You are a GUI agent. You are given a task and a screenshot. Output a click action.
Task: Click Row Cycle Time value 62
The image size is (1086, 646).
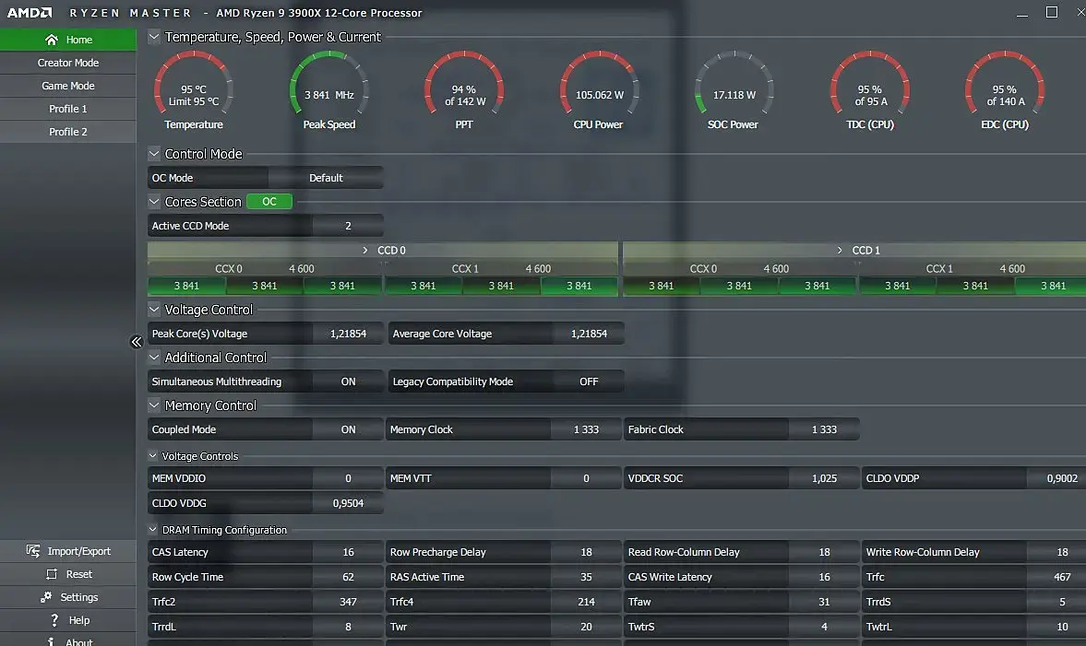coord(348,577)
